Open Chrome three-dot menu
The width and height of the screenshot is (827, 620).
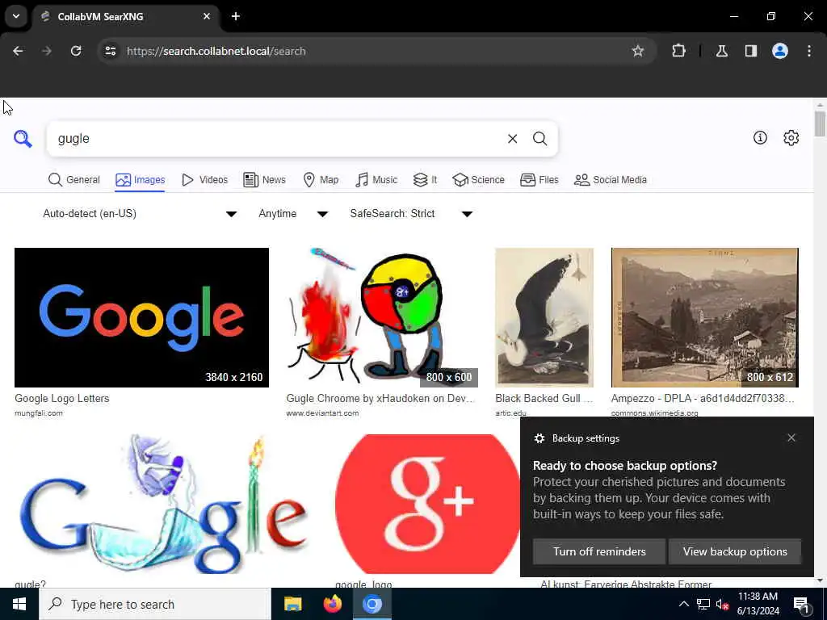click(x=809, y=51)
